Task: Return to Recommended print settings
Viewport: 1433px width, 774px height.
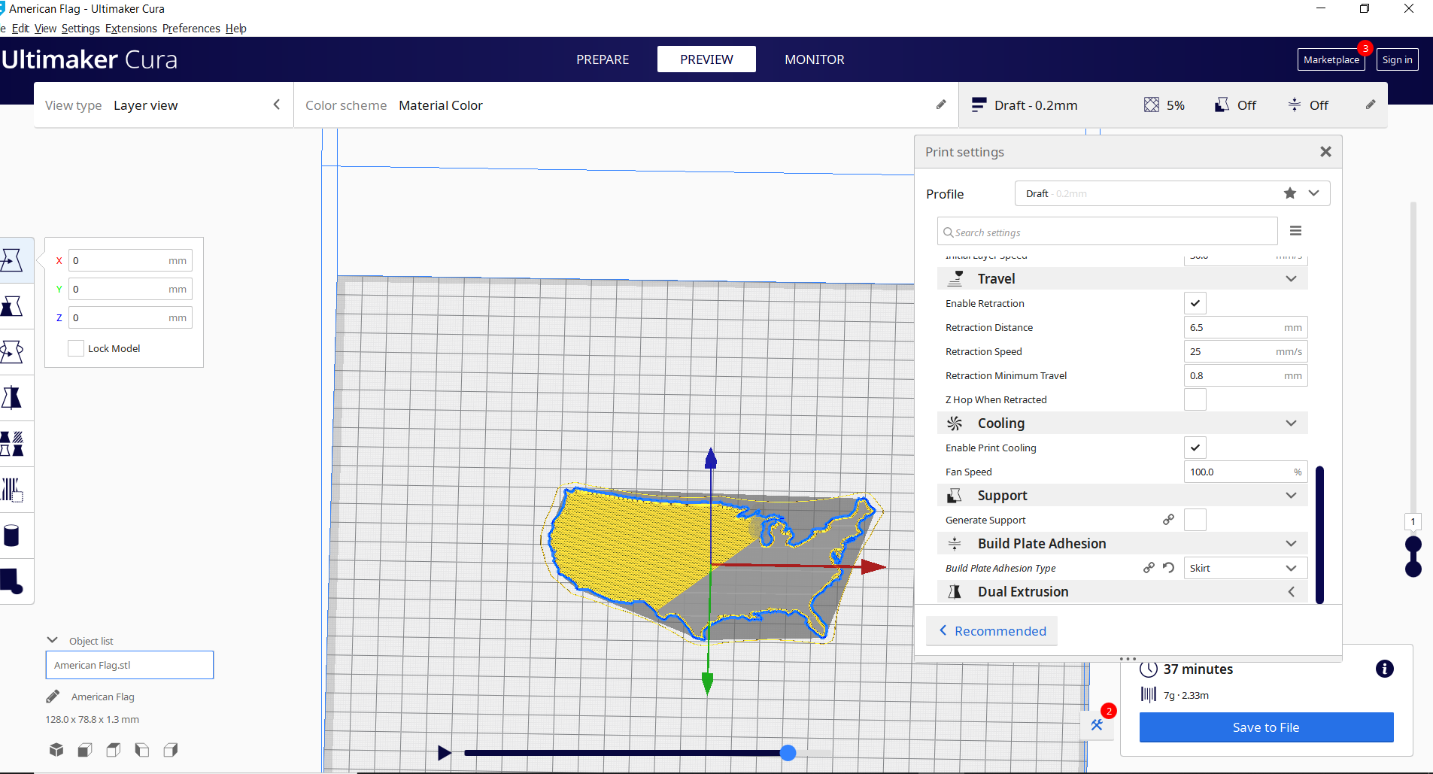Action: click(x=991, y=631)
